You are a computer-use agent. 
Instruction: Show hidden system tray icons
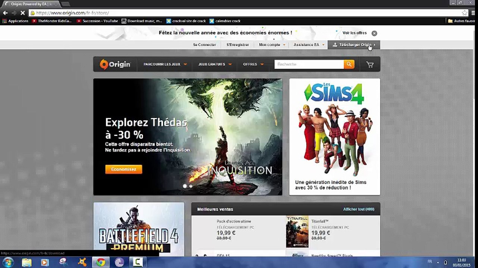(438, 262)
